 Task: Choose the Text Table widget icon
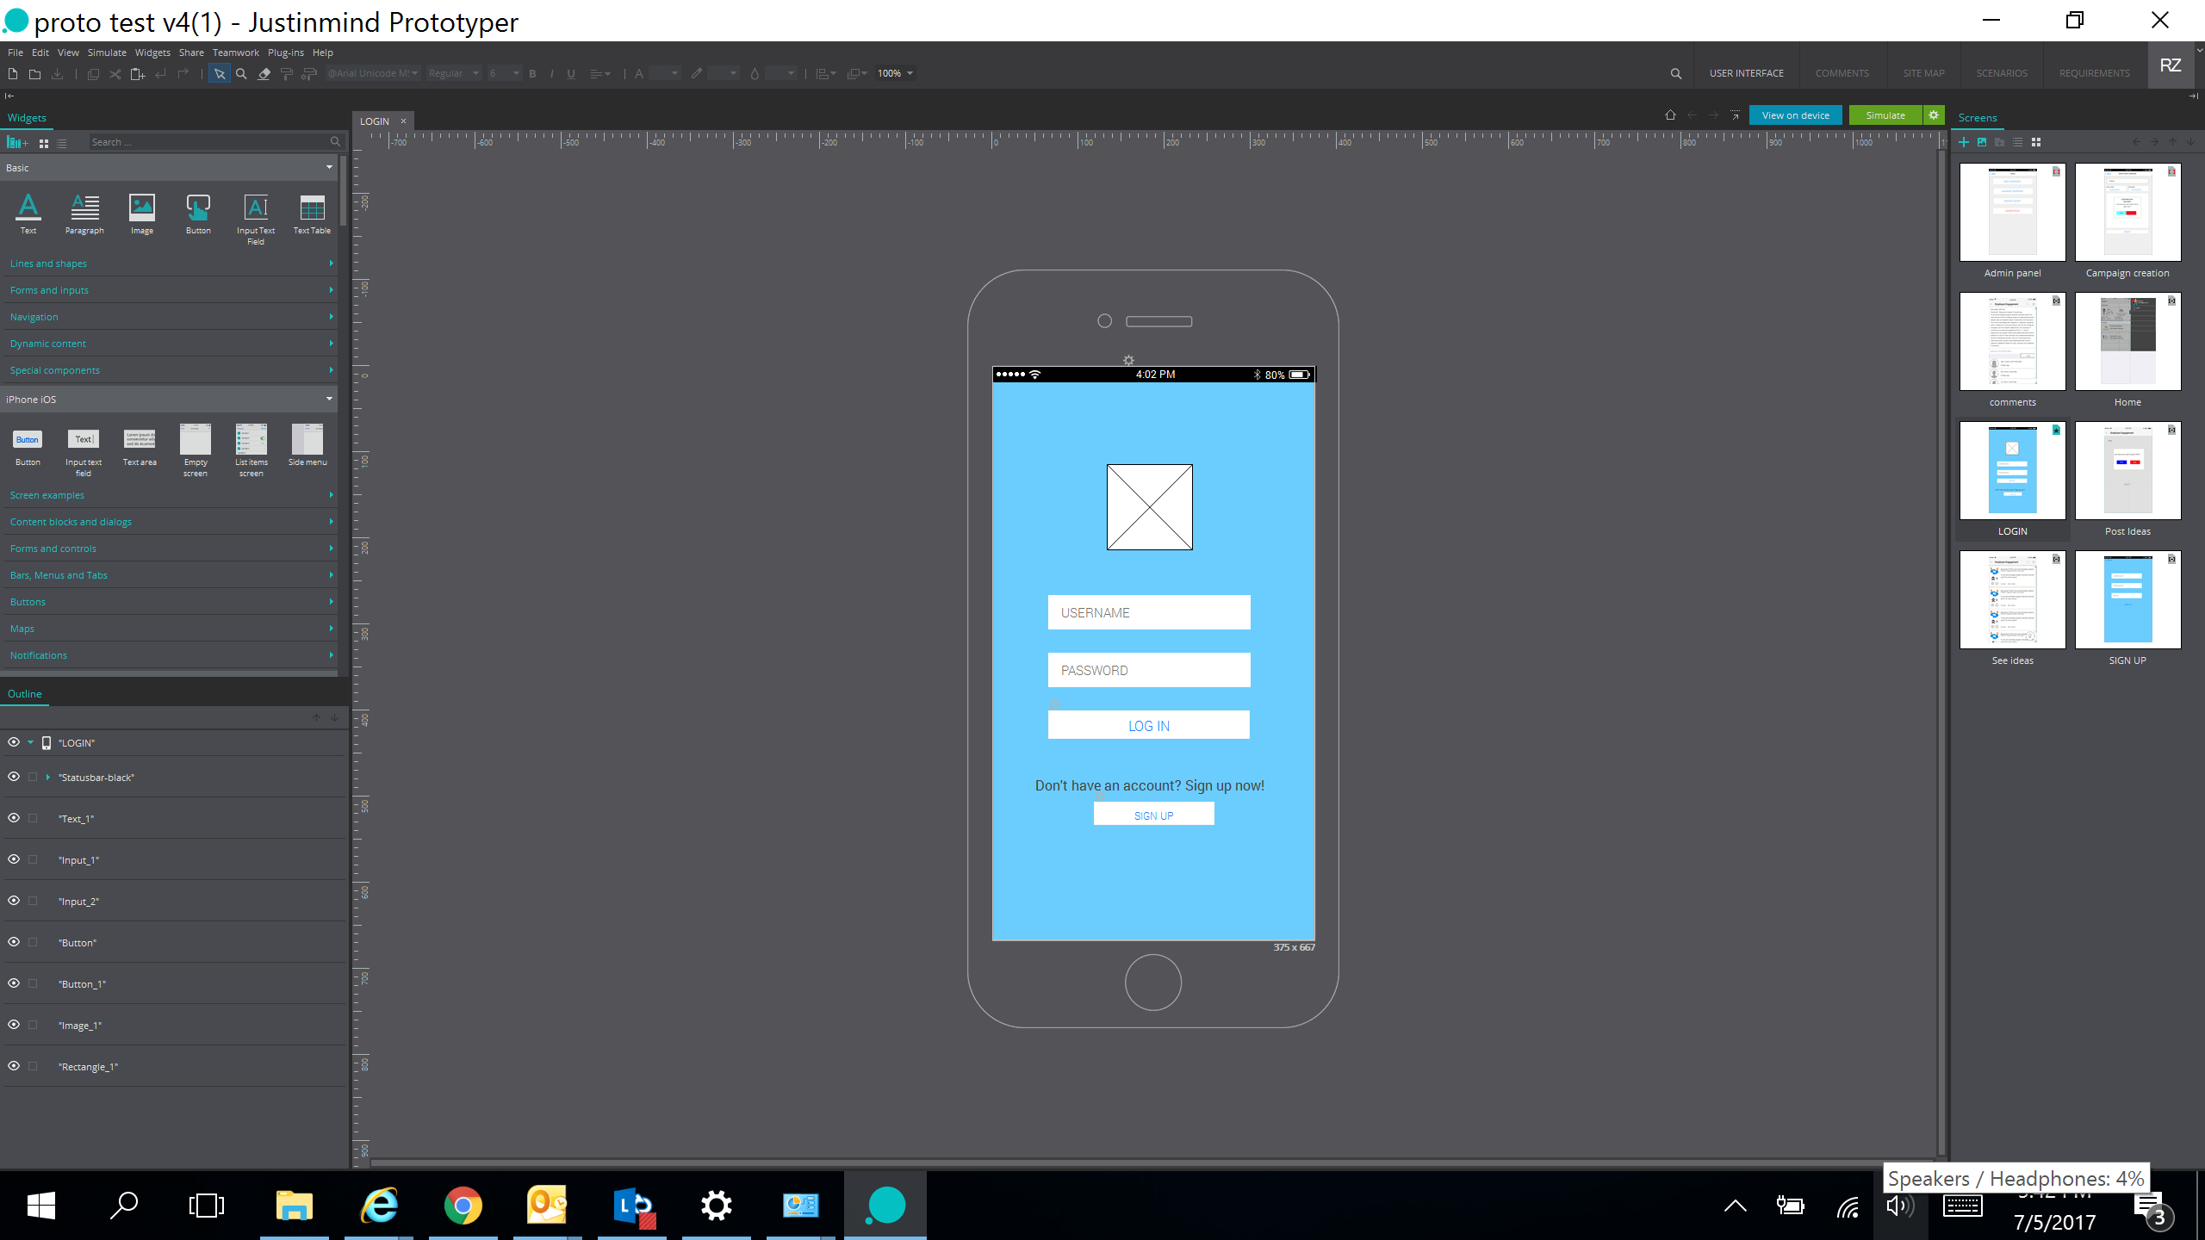click(x=312, y=209)
